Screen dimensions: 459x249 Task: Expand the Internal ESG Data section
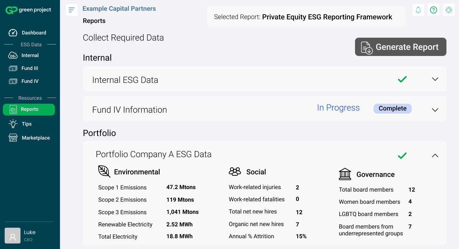435,79
